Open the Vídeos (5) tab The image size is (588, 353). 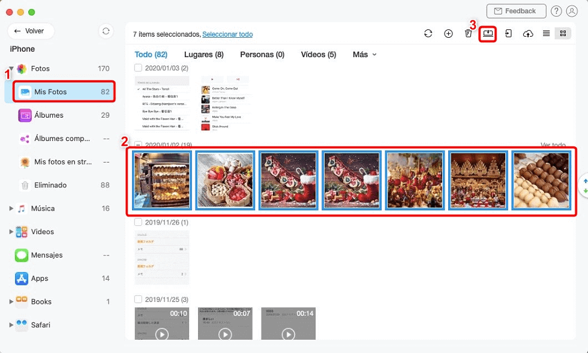coord(318,55)
